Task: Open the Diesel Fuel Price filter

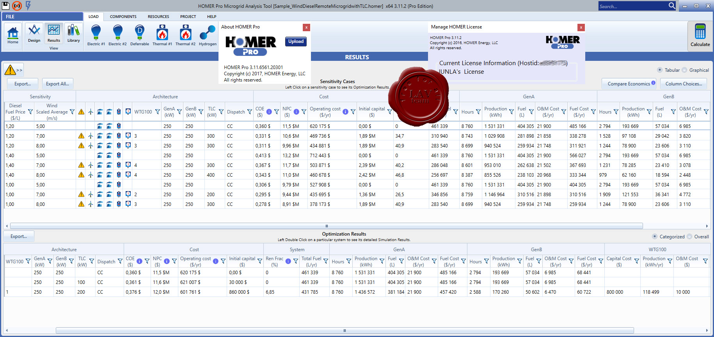Action: point(30,112)
